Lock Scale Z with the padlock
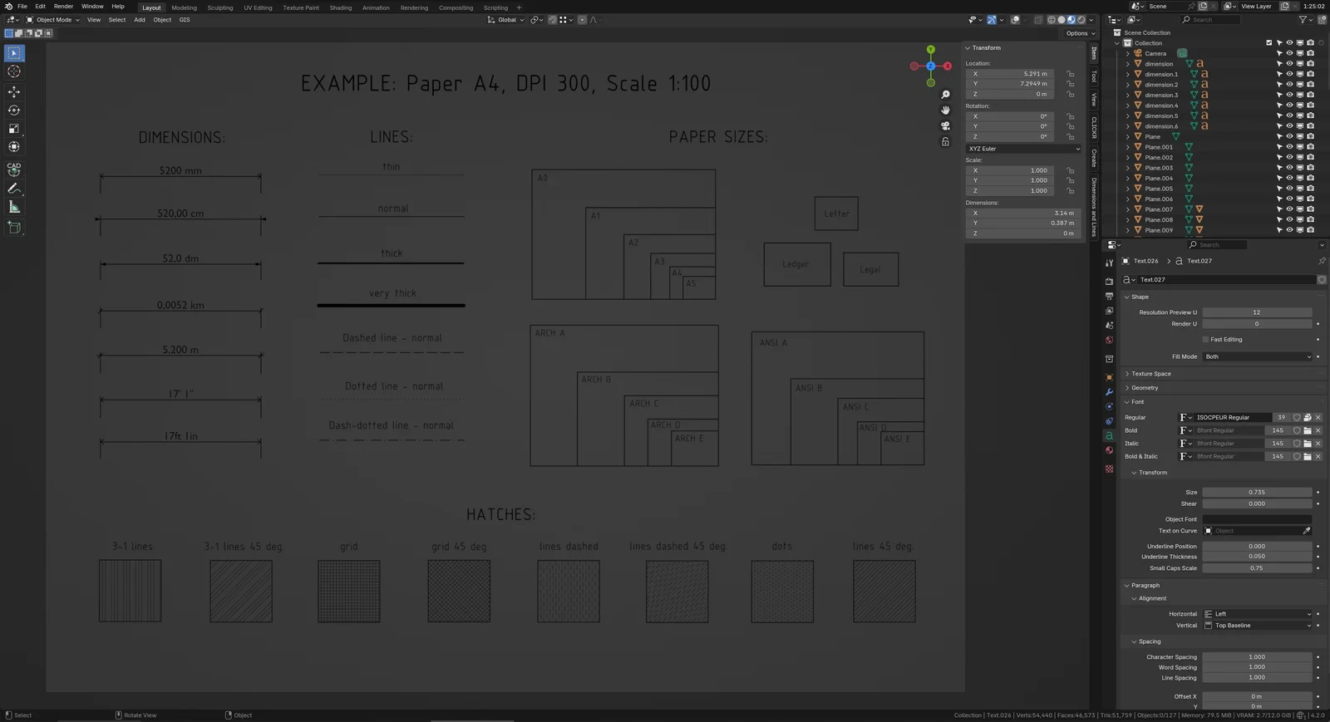The height and width of the screenshot is (722, 1330). pyautogui.click(x=1071, y=191)
